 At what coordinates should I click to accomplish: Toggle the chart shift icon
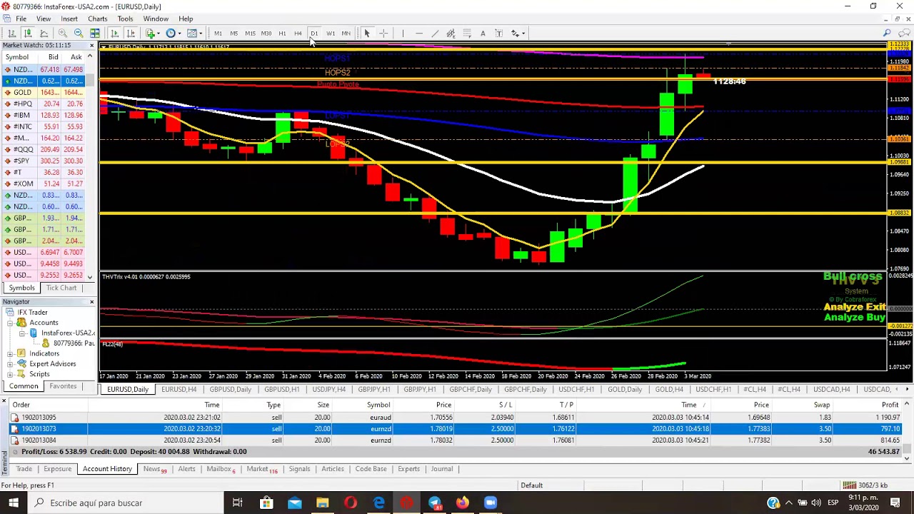pos(130,33)
